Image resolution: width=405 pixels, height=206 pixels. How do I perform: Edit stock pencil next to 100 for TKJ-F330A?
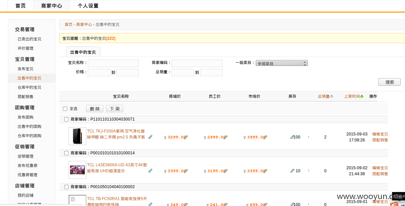coord(292,137)
